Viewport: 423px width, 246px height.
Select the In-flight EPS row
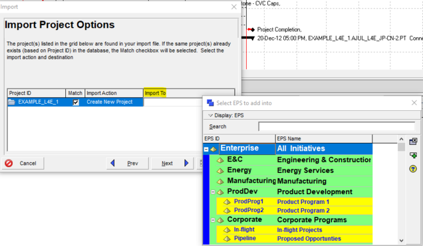coord(295,230)
